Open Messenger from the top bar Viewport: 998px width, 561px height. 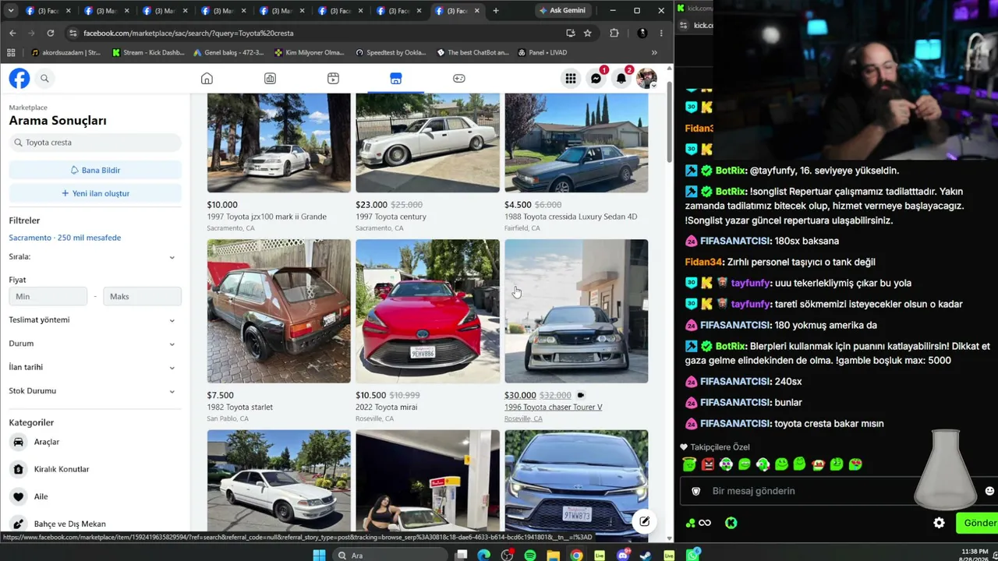[596, 78]
